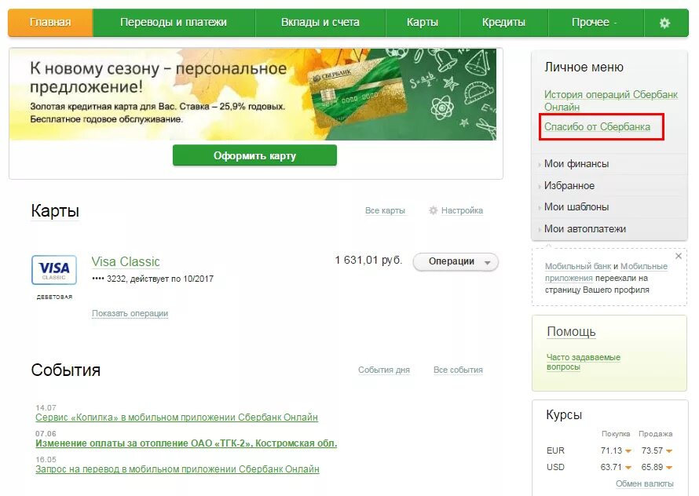Open Спасибо от Сбербанка link
This screenshot has height=496, width=699.
597,126
